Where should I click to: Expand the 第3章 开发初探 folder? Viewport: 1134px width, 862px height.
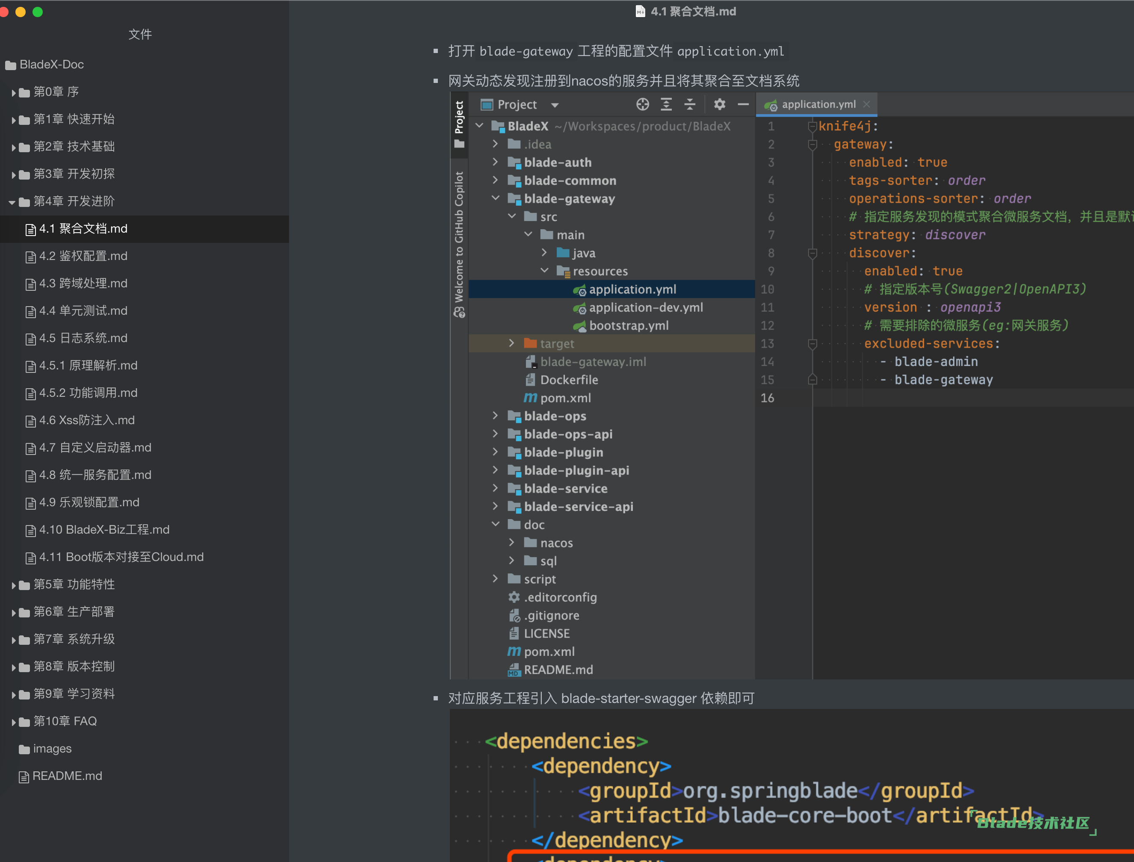point(13,175)
